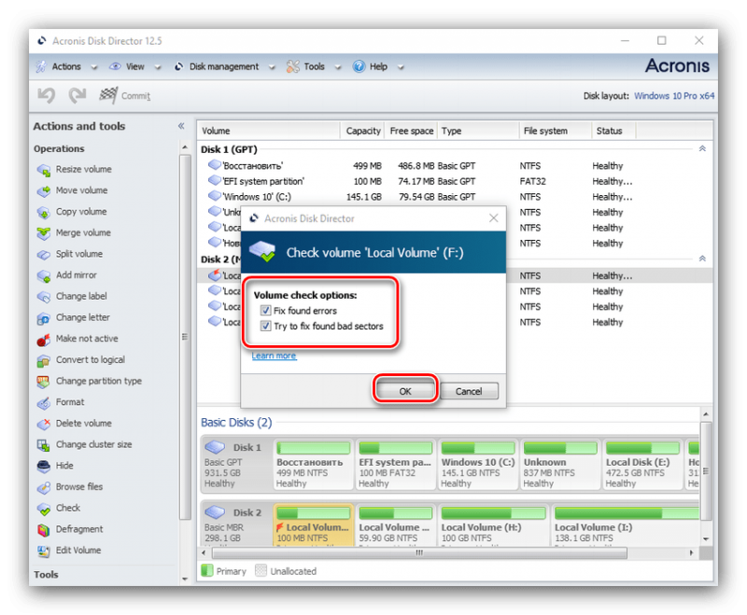Choose the Merge volume icon

(x=43, y=233)
